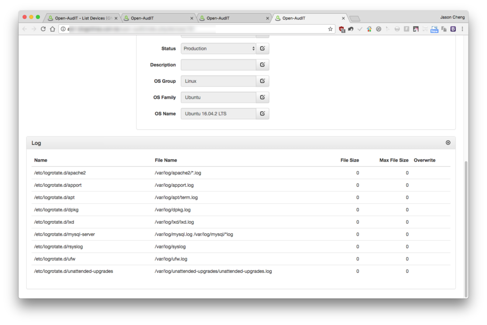The width and height of the screenshot is (487, 325).
Task: Click the File Name column header
Action: (166, 160)
